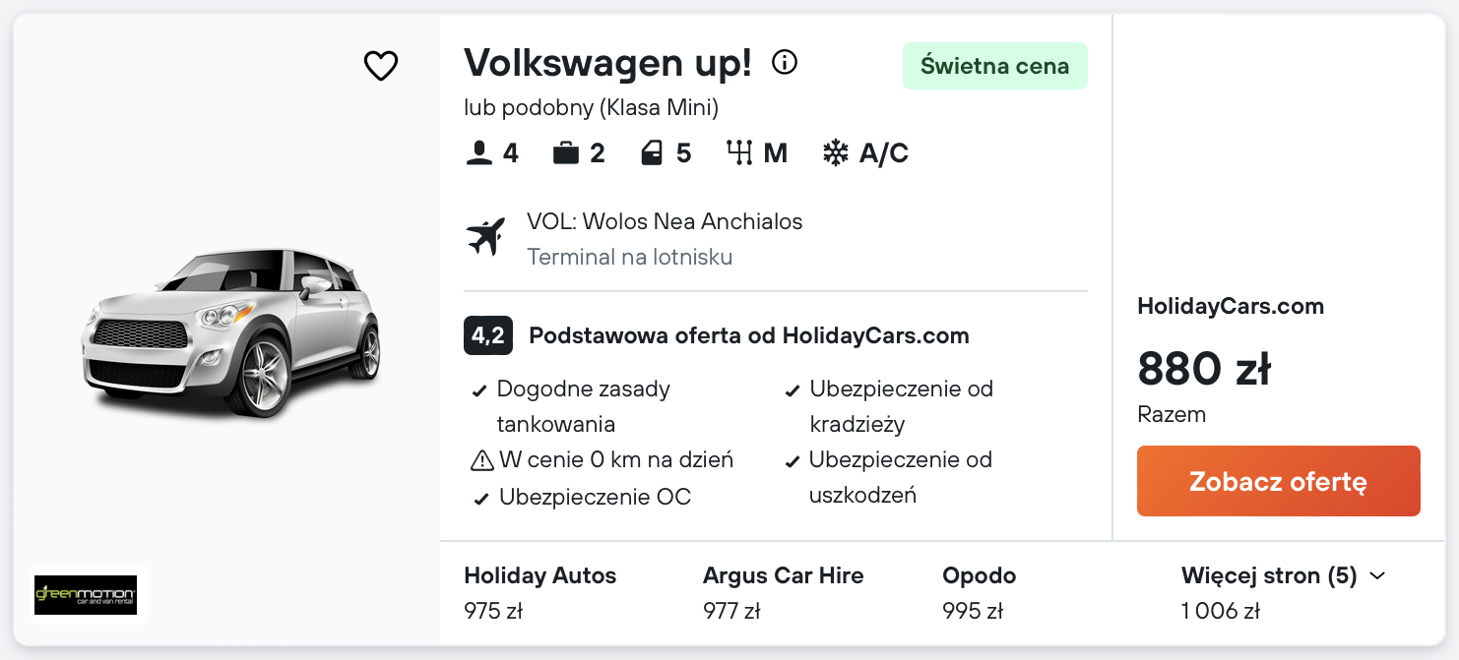Click the passenger seats icon
Image resolution: width=1459 pixels, height=660 pixels.
pos(479,153)
